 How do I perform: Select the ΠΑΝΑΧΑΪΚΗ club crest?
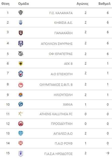pos(21,33)
